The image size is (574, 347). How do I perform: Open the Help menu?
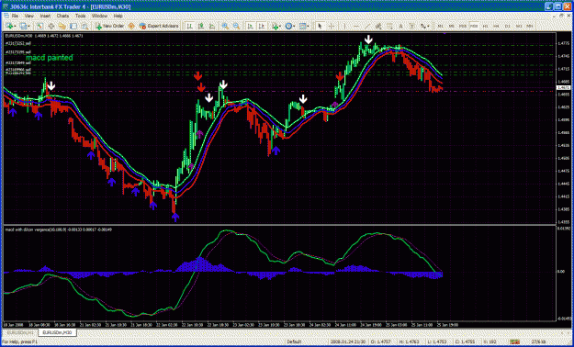[118, 17]
